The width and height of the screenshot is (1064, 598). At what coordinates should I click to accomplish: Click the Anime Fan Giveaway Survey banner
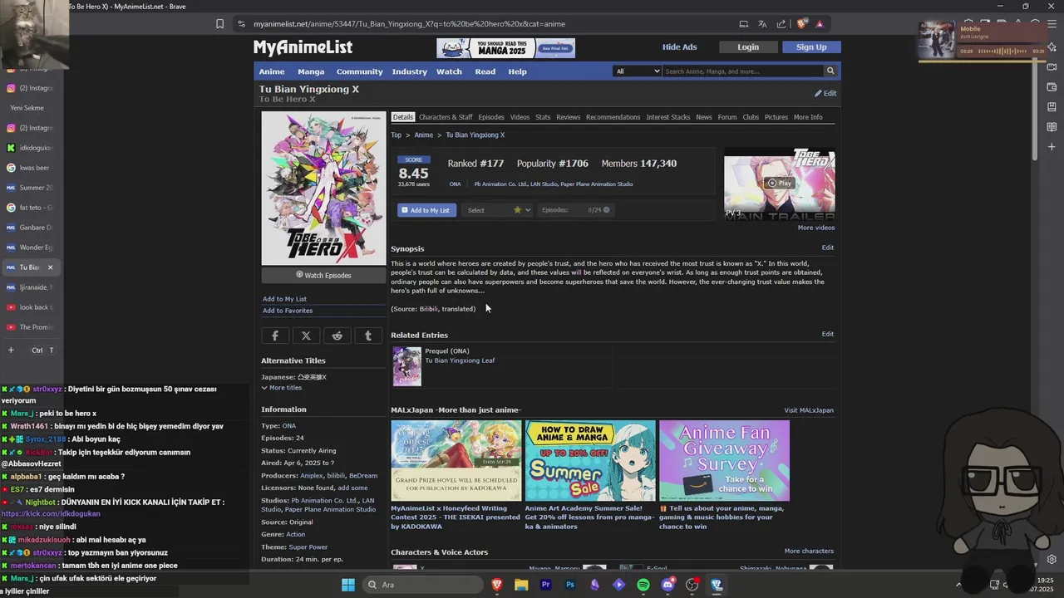click(724, 460)
